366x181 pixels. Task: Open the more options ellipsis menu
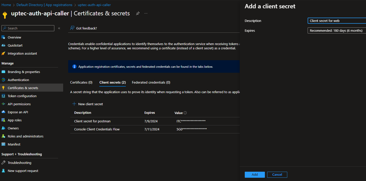(146, 14)
